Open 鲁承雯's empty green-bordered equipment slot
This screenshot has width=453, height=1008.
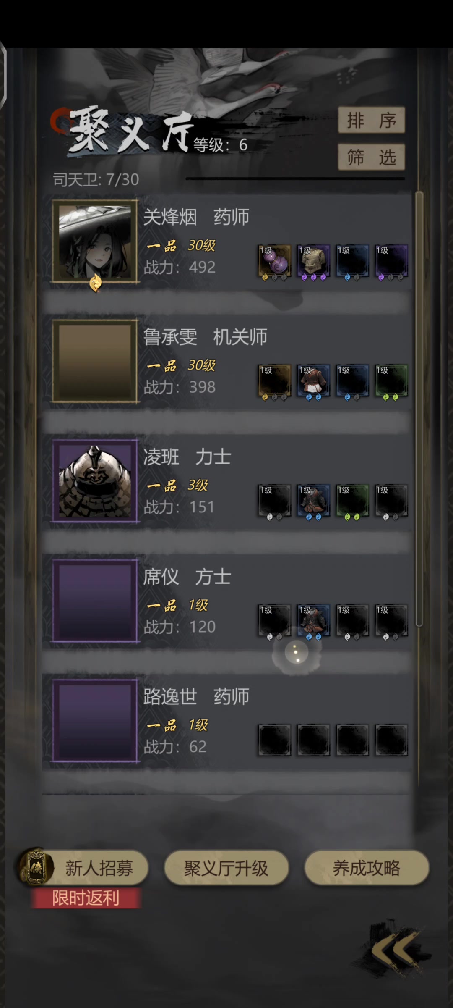(391, 381)
